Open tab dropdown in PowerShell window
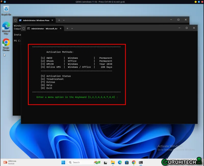The width and height of the screenshot is (204, 166). [64, 20]
